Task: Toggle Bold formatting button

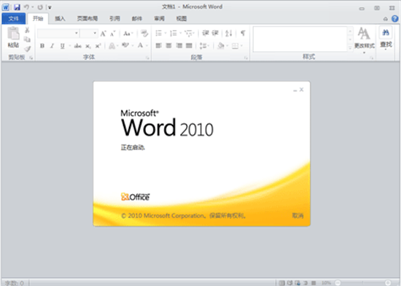Action: tap(42, 46)
